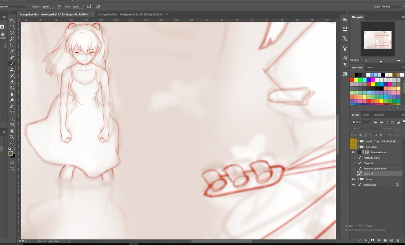Toggle Quick Mask mode
Image resolution: width=405 pixels, height=245 pixels.
coord(12,162)
